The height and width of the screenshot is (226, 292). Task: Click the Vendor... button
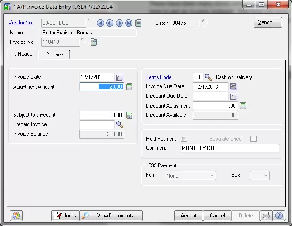click(268, 22)
